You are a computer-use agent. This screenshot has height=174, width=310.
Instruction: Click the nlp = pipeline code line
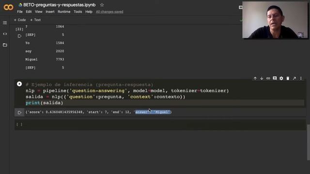tap(127, 91)
